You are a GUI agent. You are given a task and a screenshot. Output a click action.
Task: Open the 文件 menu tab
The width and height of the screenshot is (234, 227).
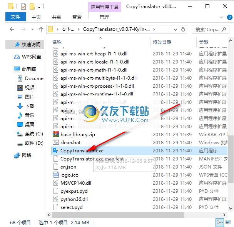tap(15, 17)
